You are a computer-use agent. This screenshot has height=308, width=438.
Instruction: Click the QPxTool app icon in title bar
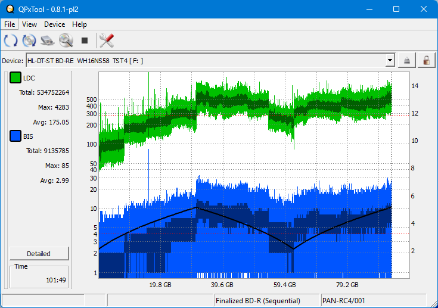(x=10, y=9)
